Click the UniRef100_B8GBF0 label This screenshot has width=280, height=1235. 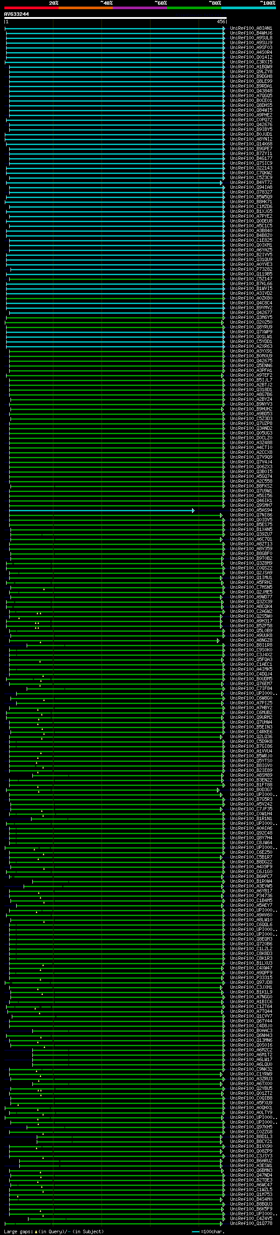[x=251, y=554]
